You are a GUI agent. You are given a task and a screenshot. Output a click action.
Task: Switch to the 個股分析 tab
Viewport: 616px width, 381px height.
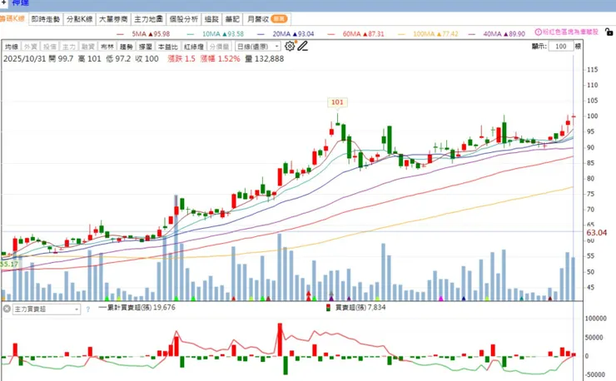pyautogui.click(x=184, y=19)
